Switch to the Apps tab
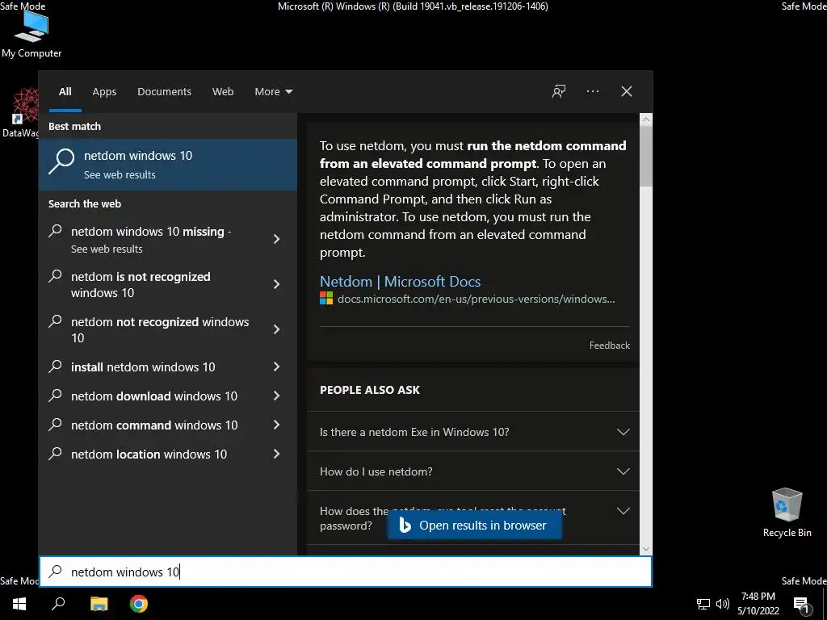 [x=104, y=92]
